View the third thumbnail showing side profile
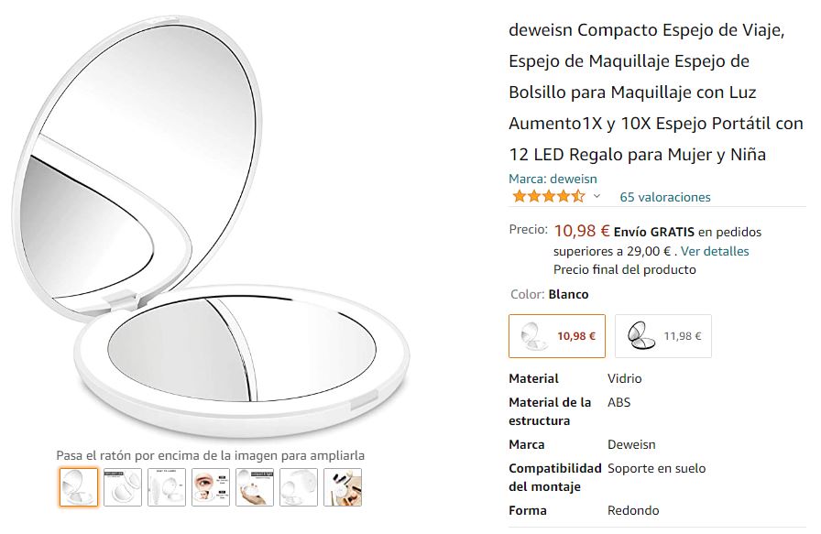The height and width of the screenshot is (534, 821). coord(167,487)
